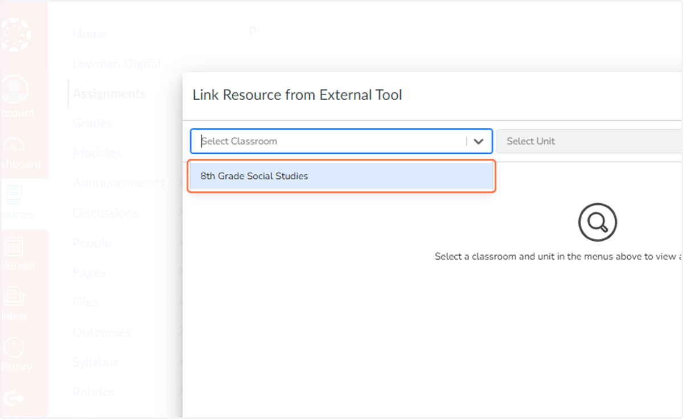Click the Link Resource from External Tool heading
The width and height of the screenshot is (683, 419).
pos(297,95)
